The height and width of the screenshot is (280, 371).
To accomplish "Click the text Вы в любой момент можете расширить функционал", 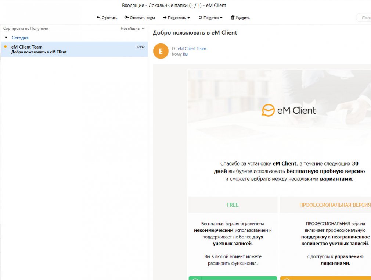I will coord(233,260).
